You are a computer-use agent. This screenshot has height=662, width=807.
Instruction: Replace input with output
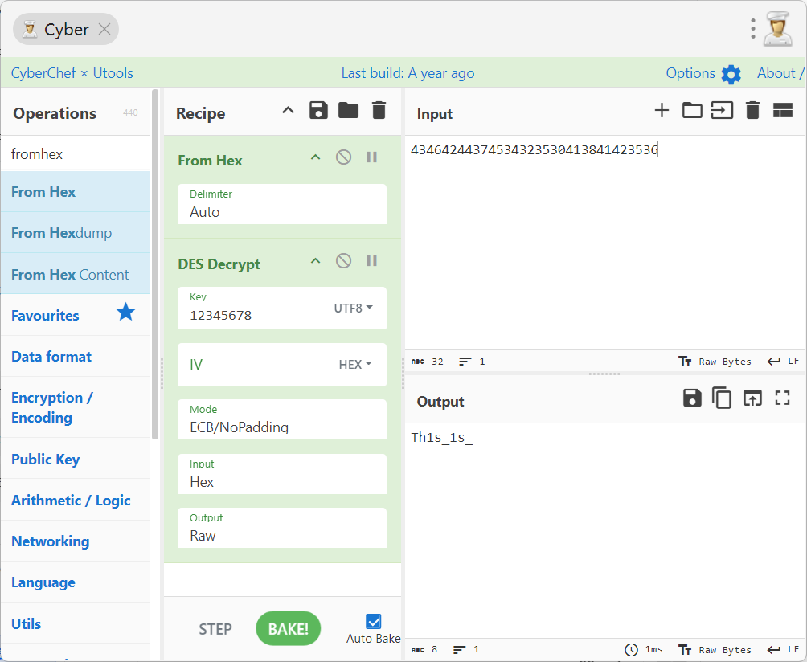[752, 398]
